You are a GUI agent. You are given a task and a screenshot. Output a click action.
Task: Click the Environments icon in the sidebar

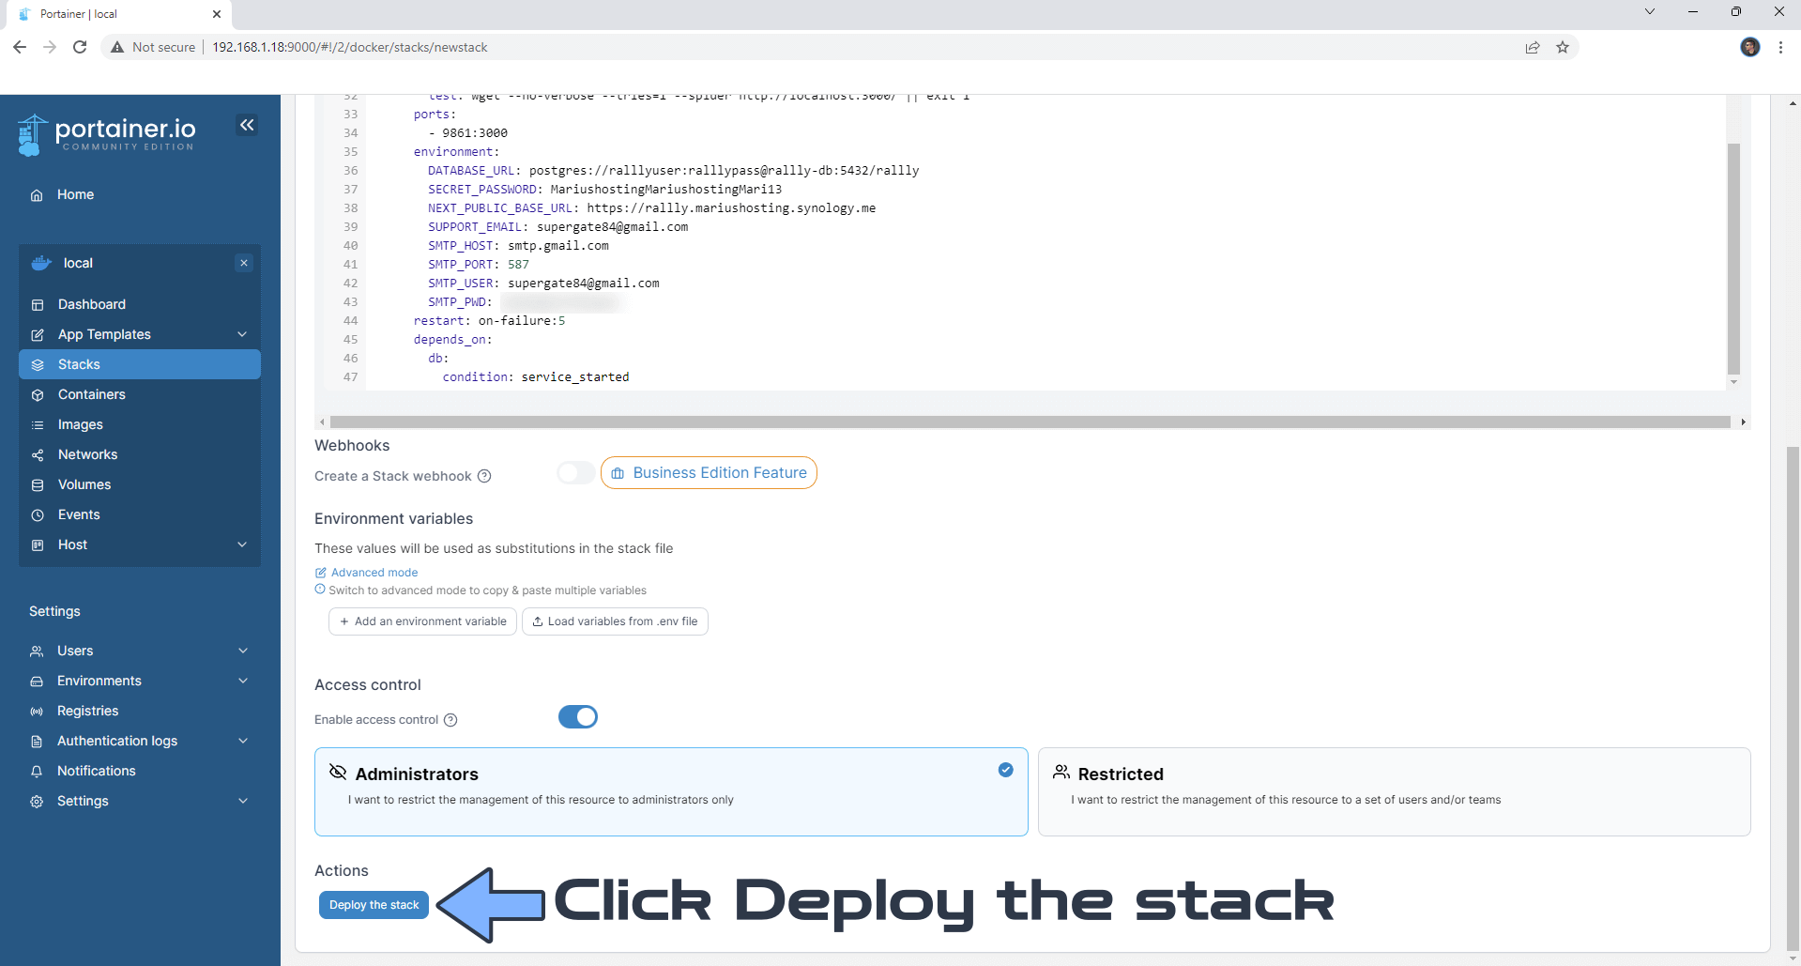click(x=37, y=681)
